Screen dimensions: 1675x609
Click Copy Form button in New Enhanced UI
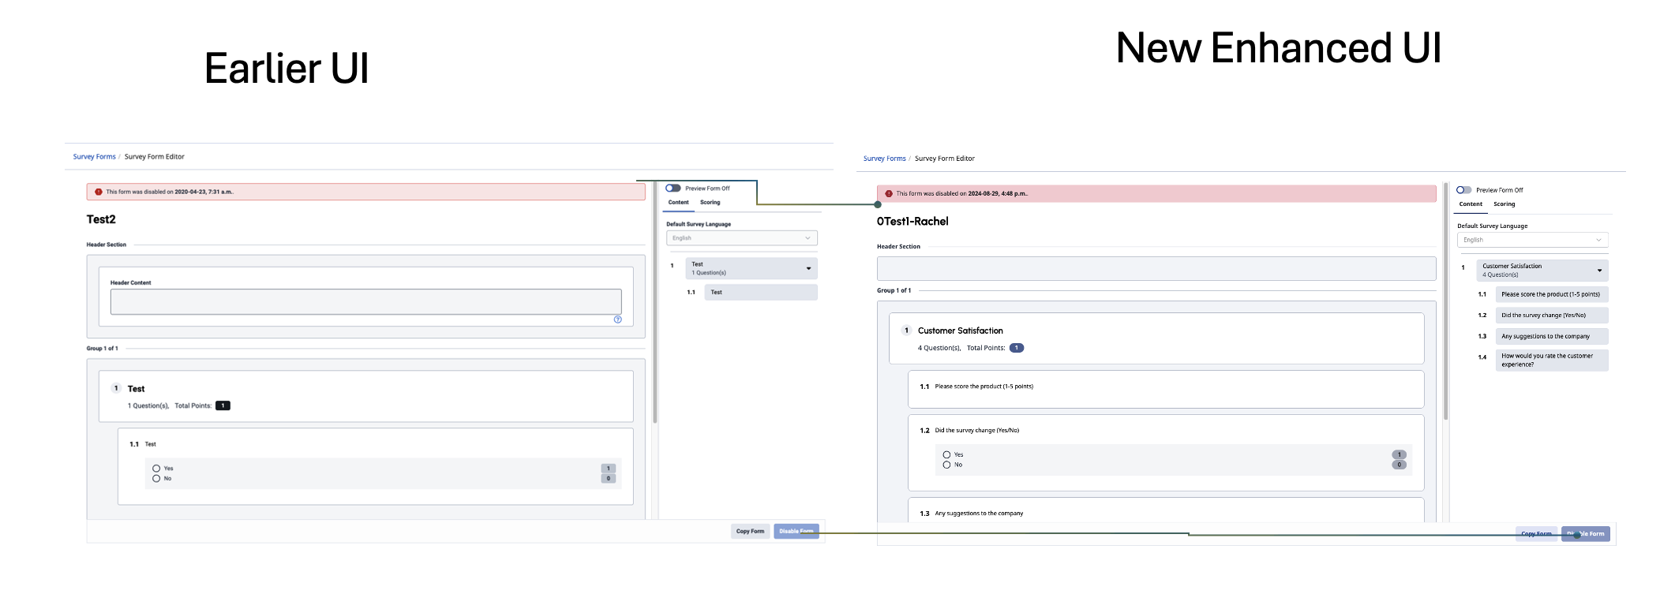click(x=1536, y=534)
